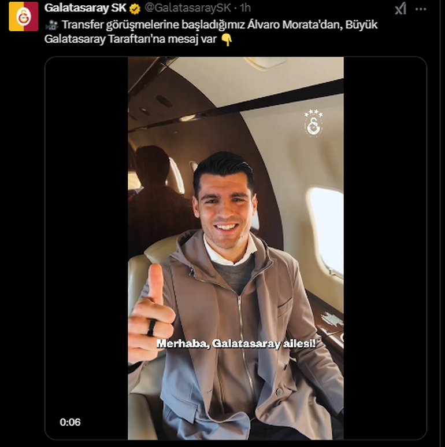The height and width of the screenshot is (447, 445).
Task: Open the three-dot more options menu
Action: [x=421, y=9]
